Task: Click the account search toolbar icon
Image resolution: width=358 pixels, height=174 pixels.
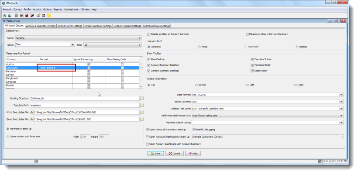Action: point(4,16)
